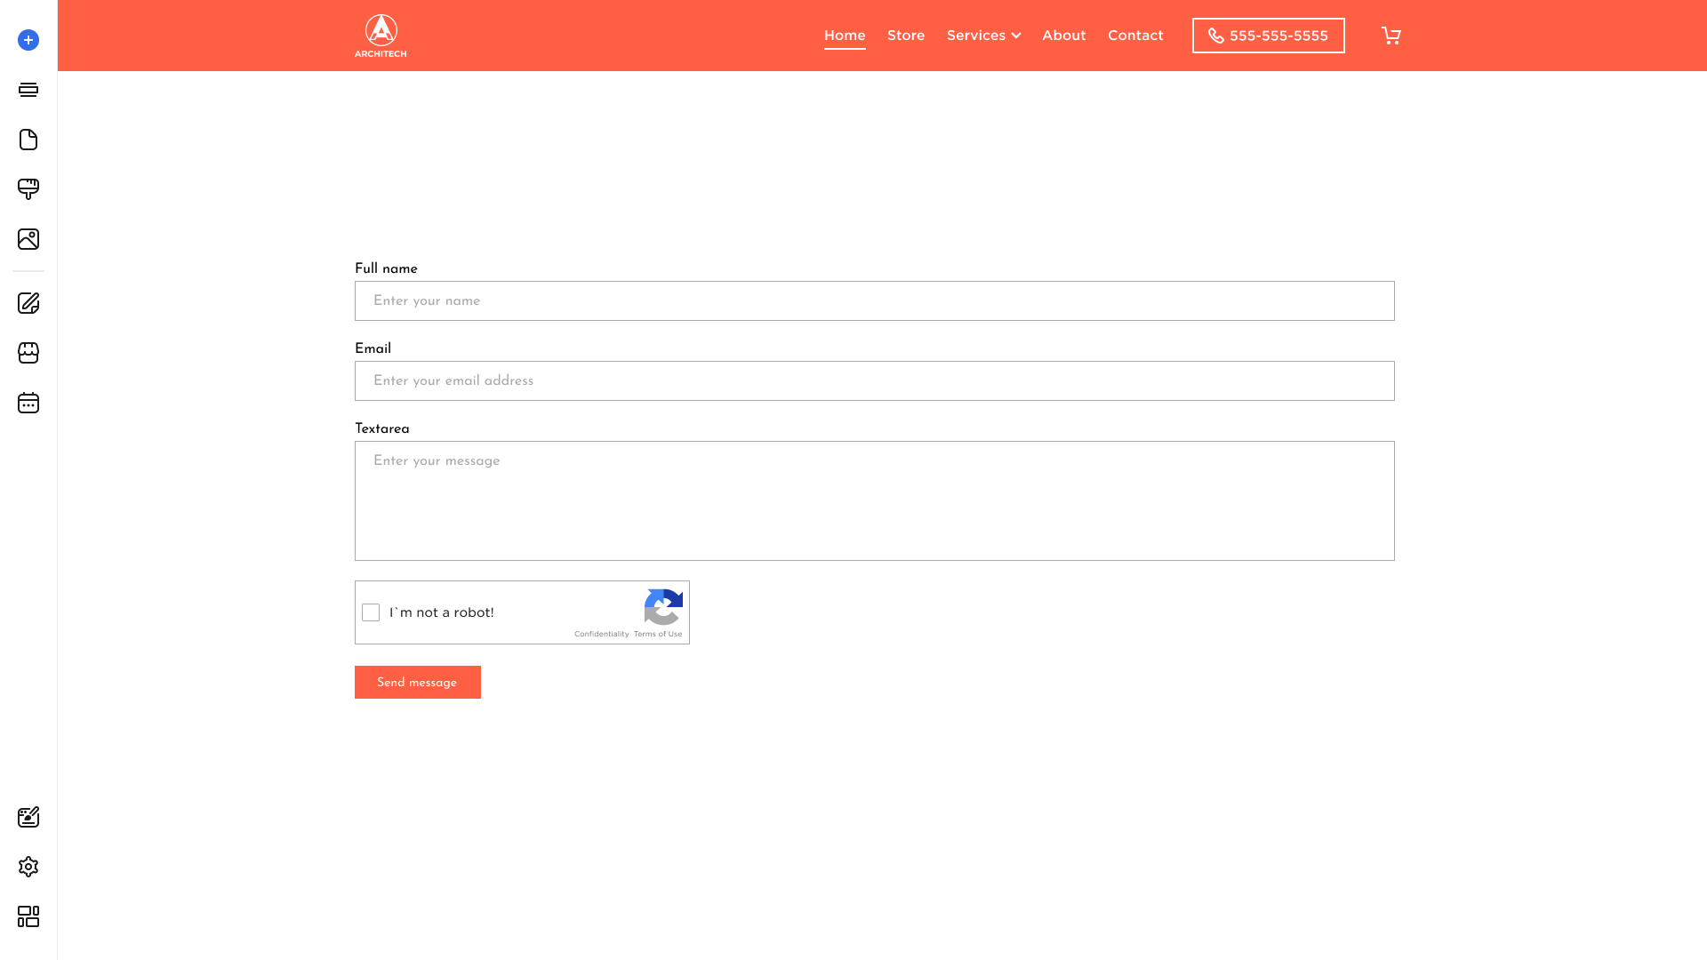Open the paint roller styles icon
Image resolution: width=1707 pixels, height=960 pixels.
pos(28,189)
